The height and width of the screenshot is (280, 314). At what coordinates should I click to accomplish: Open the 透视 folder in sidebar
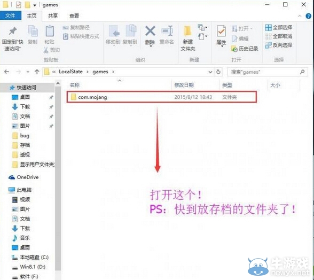tap(21, 155)
